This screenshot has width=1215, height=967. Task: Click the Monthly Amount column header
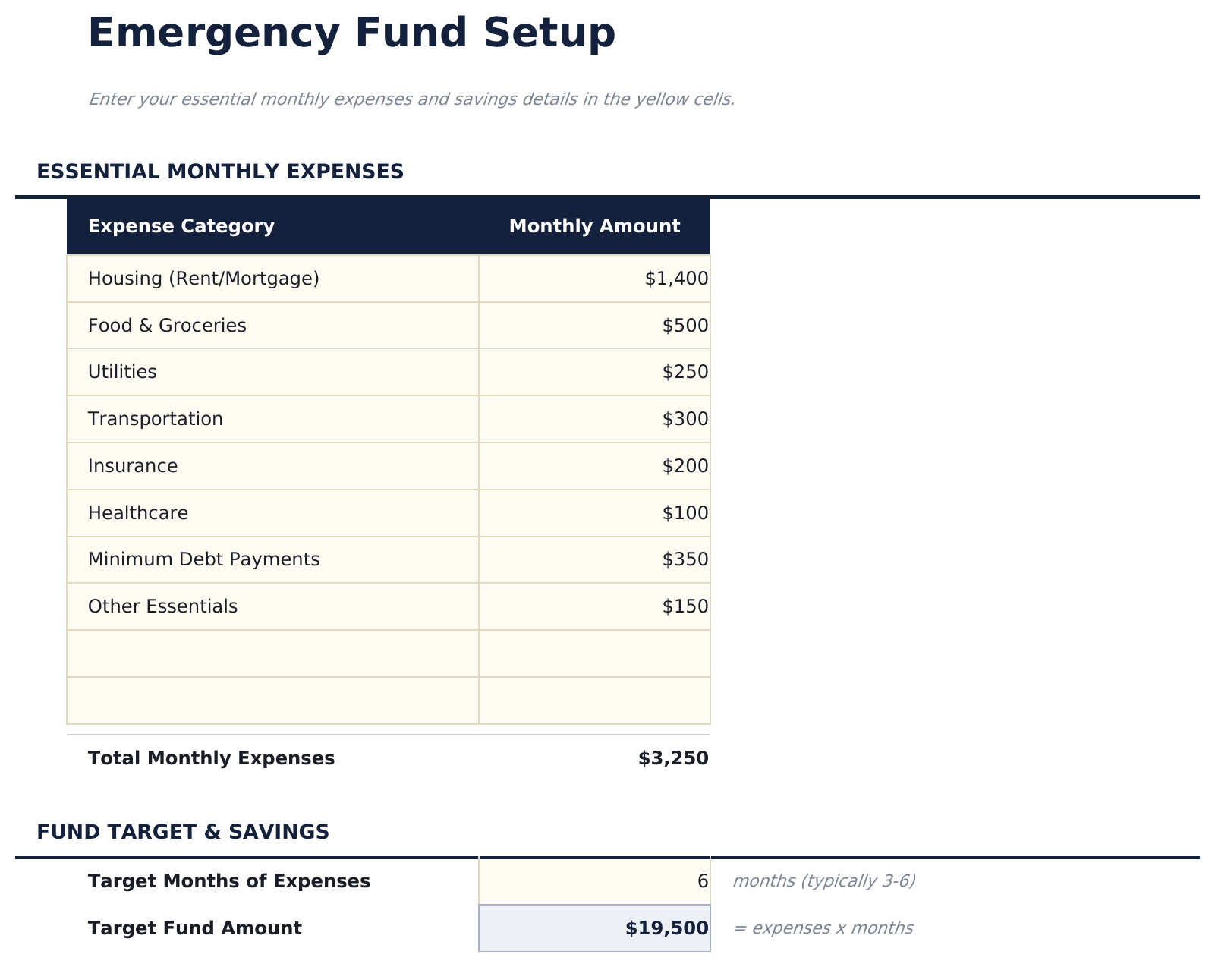pyautogui.click(x=594, y=226)
